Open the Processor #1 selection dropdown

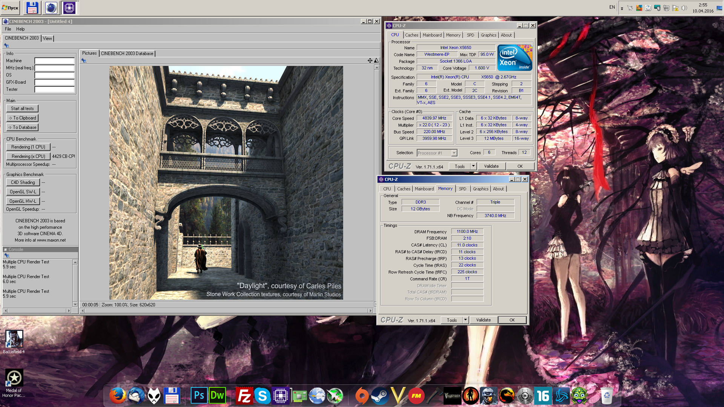click(x=454, y=153)
